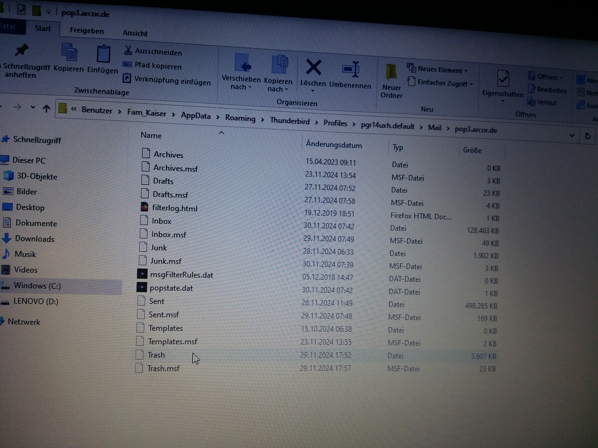
Task: Click Pfad kopieren
Action: click(152, 65)
